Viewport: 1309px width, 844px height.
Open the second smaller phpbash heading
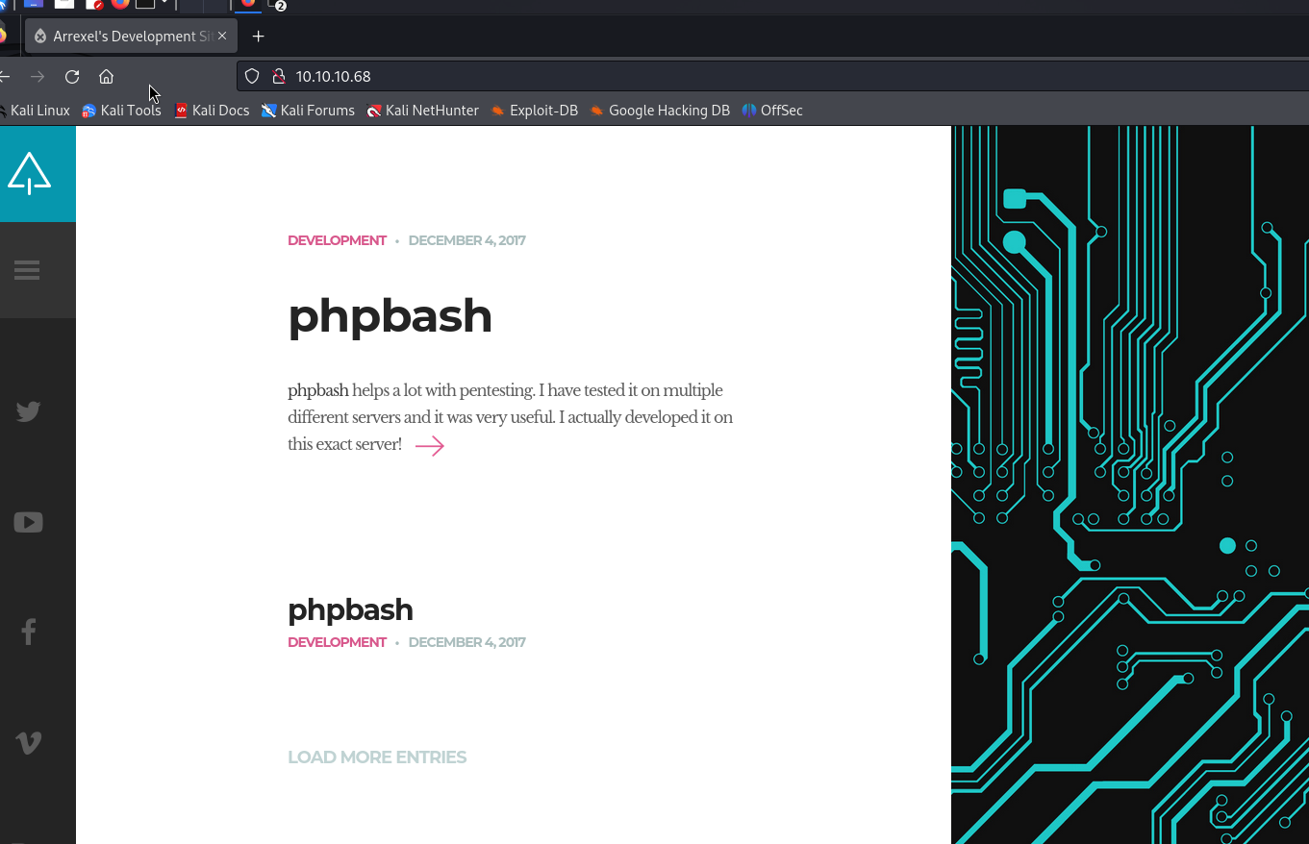coord(350,609)
